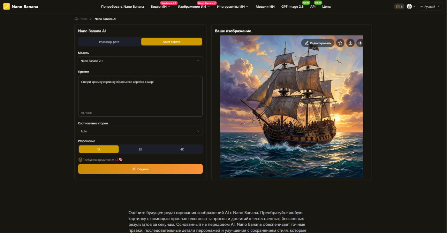This screenshot has width=447, height=233.
Task: Go to Home via breadcrumb link
Action: 83,19
